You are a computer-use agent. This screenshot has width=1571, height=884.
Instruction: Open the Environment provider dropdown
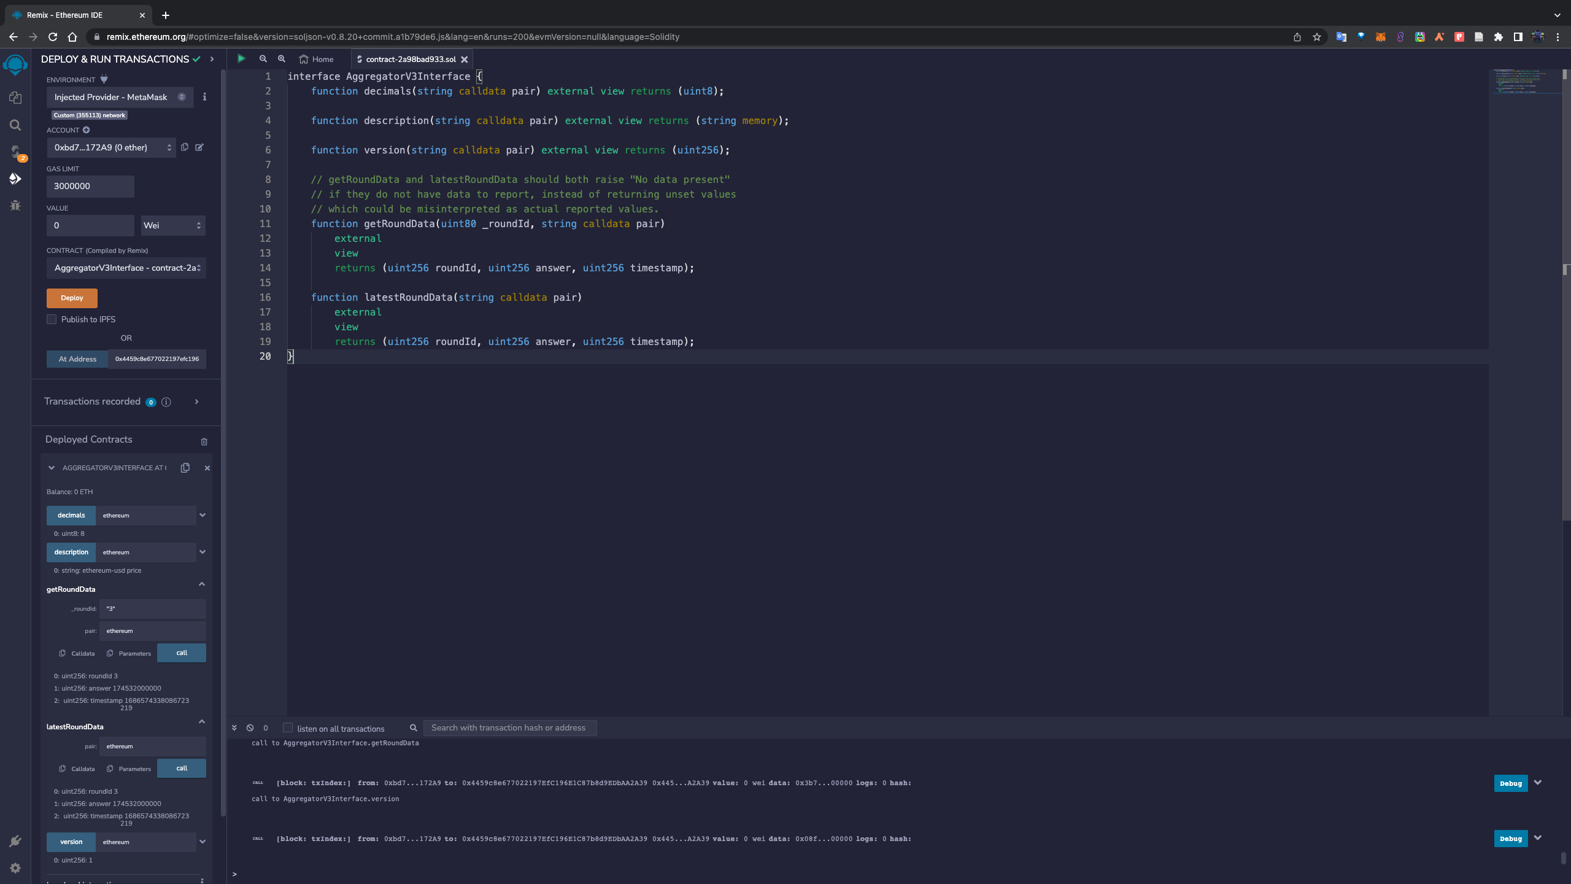[x=120, y=97]
